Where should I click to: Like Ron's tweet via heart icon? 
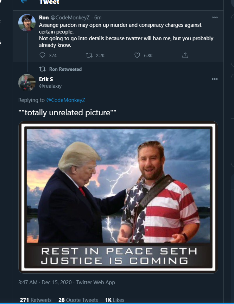click(137, 55)
